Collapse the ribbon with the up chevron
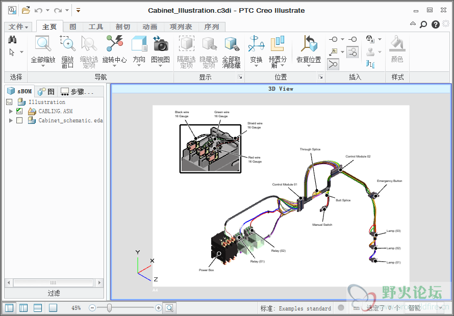454x316 pixels. coord(413,24)
